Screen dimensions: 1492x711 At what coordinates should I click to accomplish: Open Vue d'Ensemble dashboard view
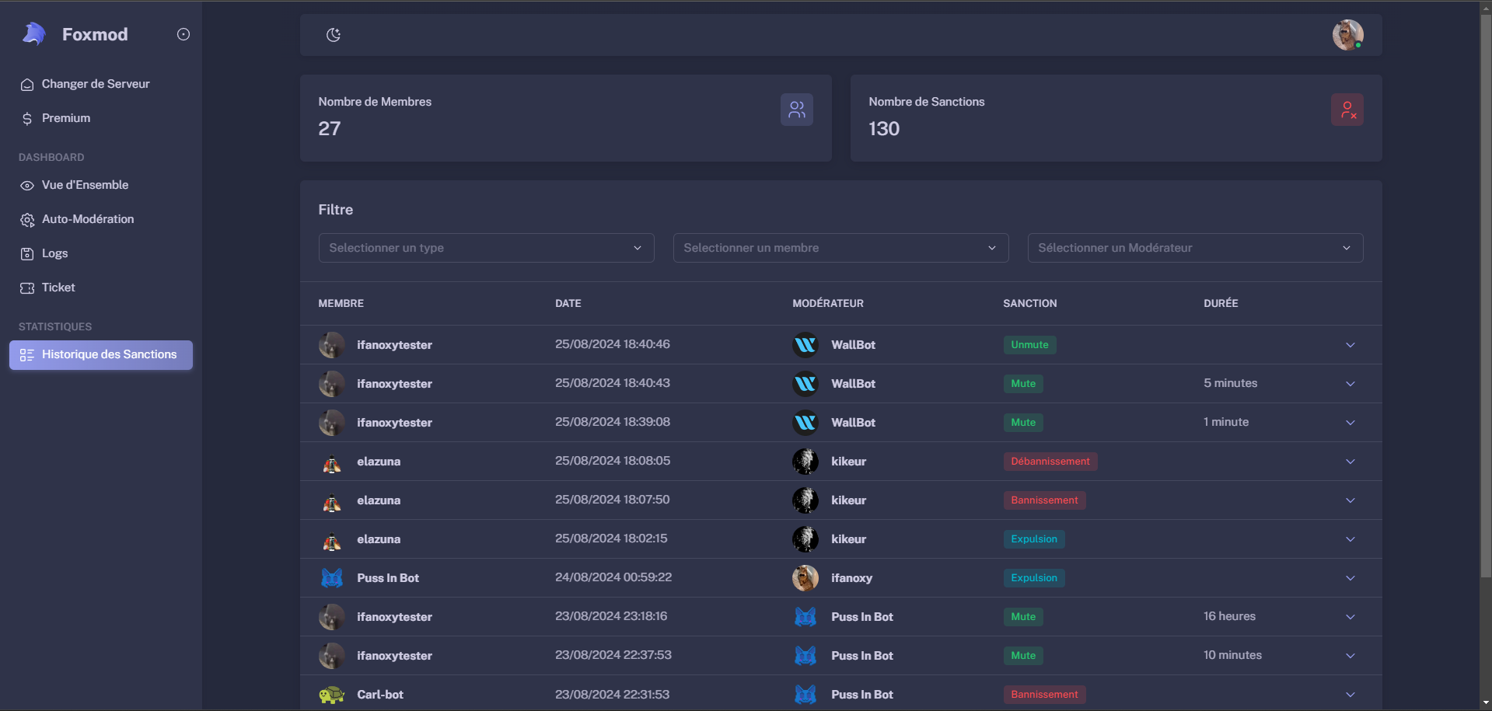pyautogui.click(x=85, y=185)
